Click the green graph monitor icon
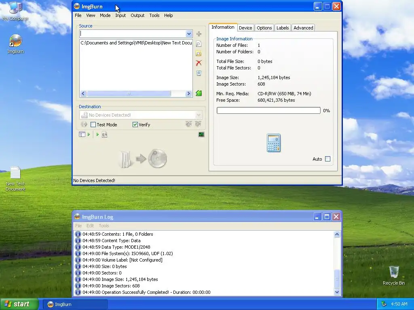 coord(201,134)
